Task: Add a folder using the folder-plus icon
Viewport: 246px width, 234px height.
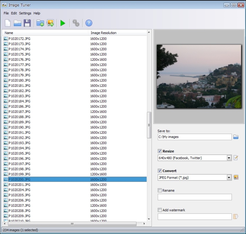Action: [40, 23]
